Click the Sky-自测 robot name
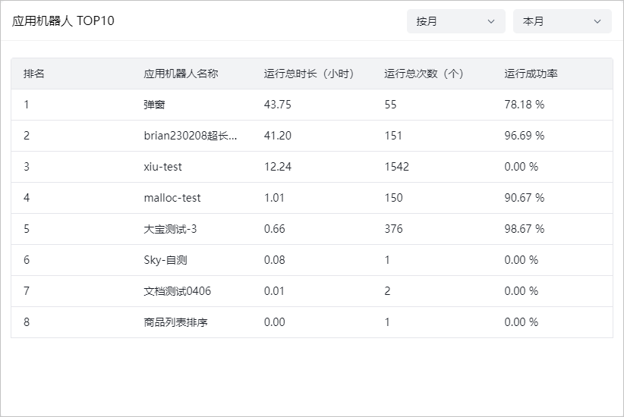The image size is (624, 417). pos(165,260)
